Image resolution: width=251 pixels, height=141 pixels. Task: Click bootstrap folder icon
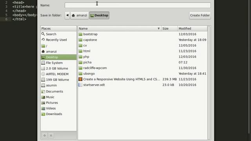[x=80, y=34]
